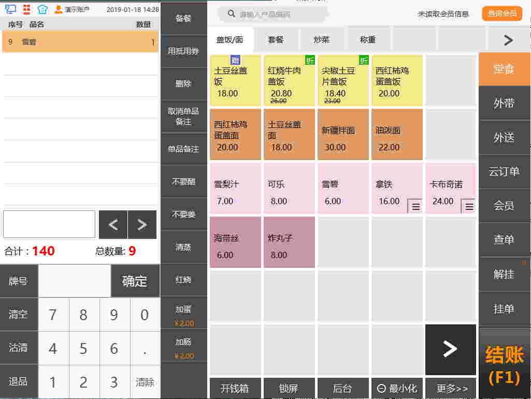Click the right chevron to show more category tabs
Screen dimensions: 531x399
coord(507,39)
